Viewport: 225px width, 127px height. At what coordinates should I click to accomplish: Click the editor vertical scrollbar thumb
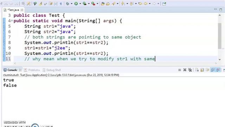219,36
